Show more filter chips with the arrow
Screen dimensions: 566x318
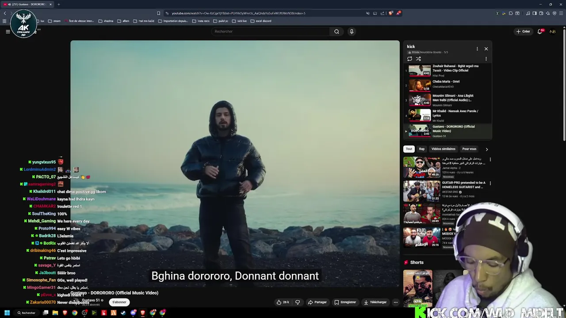487,149
